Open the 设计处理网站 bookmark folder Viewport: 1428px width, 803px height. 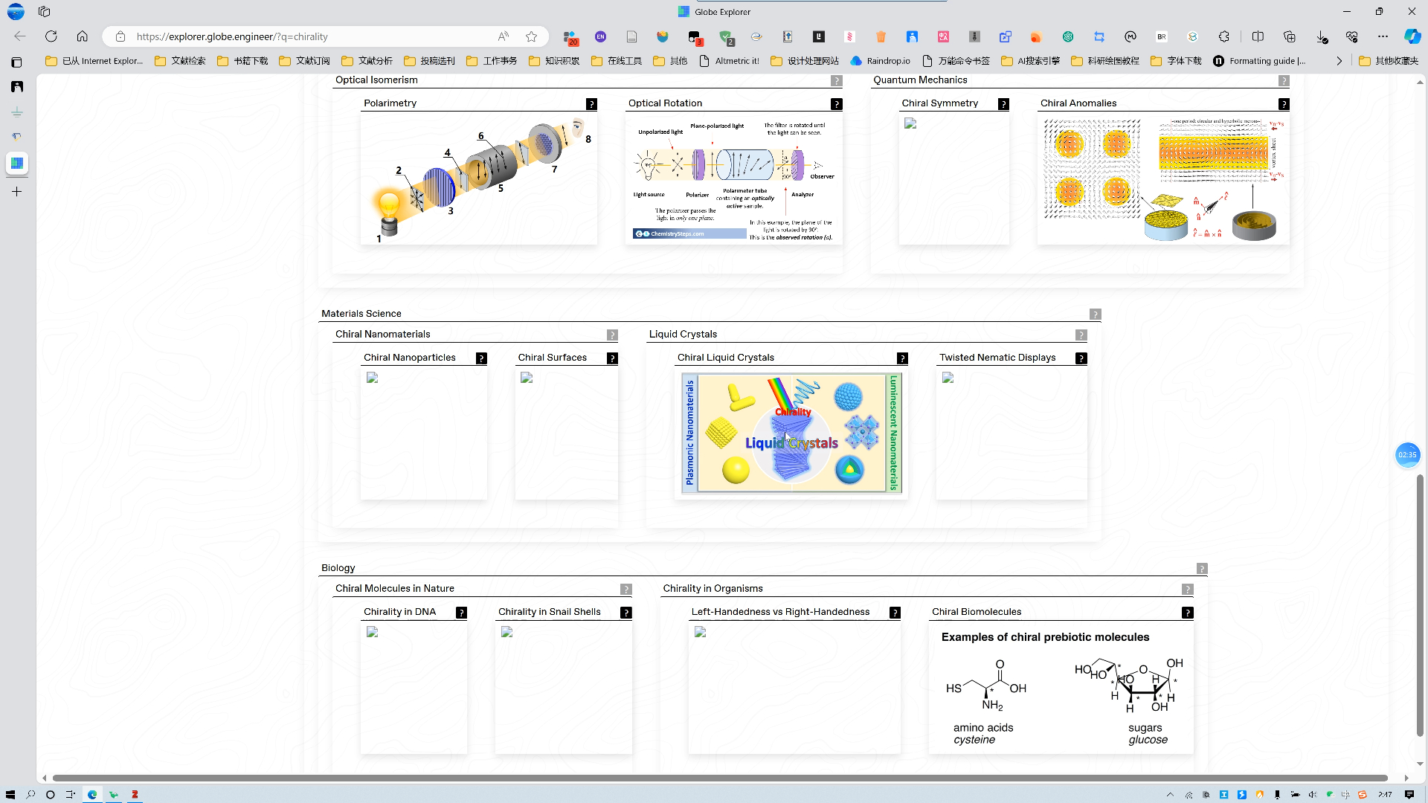click(805, 61)
